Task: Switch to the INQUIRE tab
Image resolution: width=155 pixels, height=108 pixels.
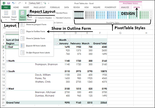Action: 97,7
